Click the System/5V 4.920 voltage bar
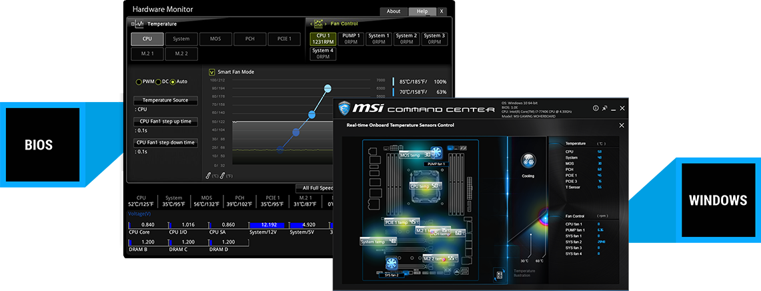This screenshot has width=761, height=291. pos(309,225)
